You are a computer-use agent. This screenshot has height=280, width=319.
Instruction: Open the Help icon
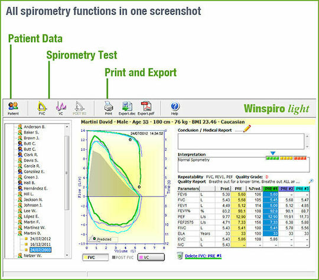point(175,108)
